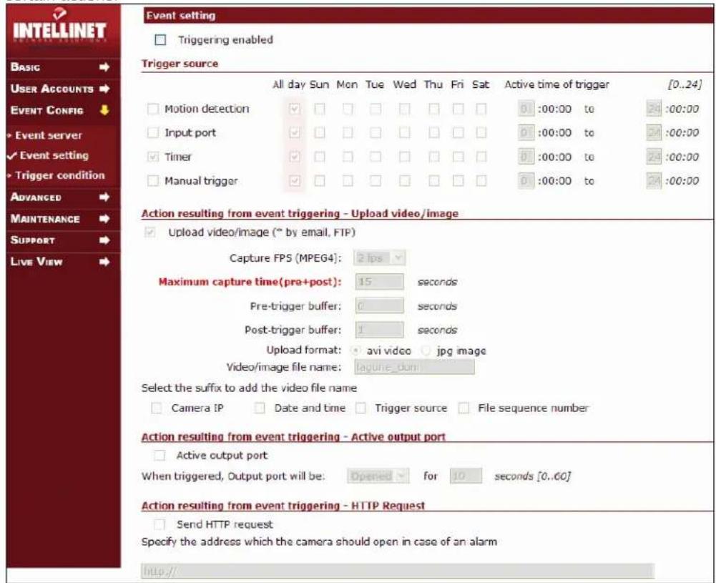Enable the Send HTTP request checkbox
This screenshot has width=716, height=583.
pyautogui.click(x=159, y=524)
